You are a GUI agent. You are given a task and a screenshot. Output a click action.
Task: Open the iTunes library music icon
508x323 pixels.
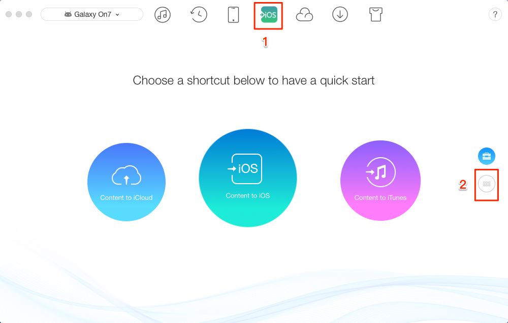pos(163,15)
